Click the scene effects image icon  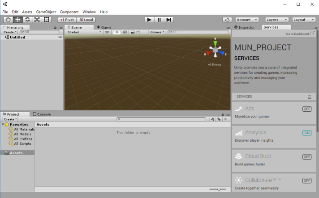[133, 32]
